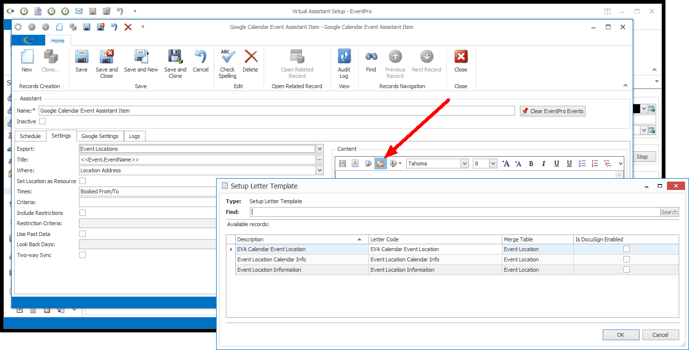689x350 pixels.
Task: Open the EventPro application menu button
Action: 28,41
